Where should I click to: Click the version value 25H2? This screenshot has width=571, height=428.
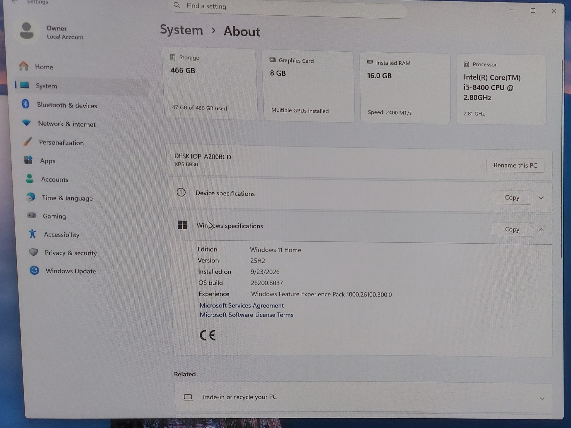point(258,261)
